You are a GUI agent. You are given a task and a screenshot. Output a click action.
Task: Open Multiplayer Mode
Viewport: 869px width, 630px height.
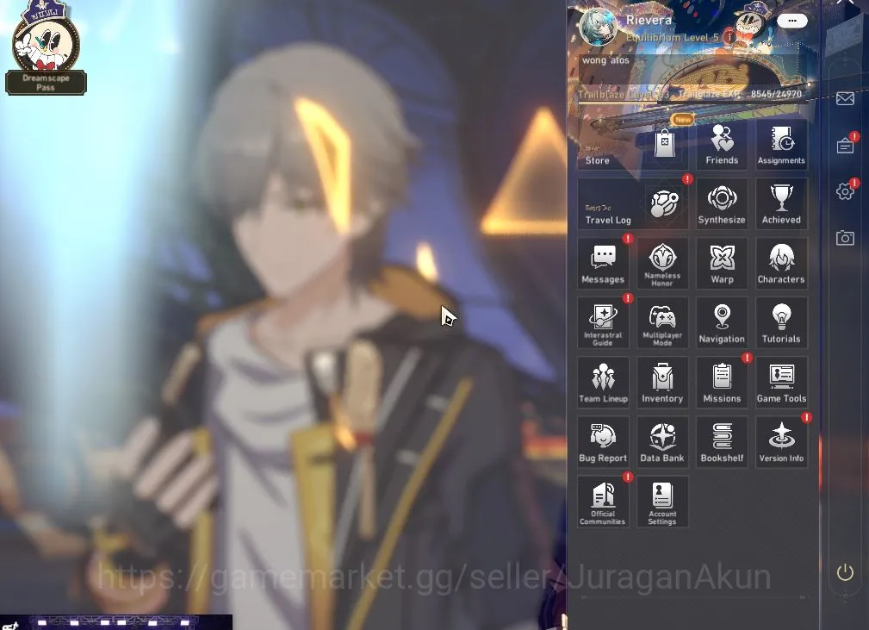[662, 323]
